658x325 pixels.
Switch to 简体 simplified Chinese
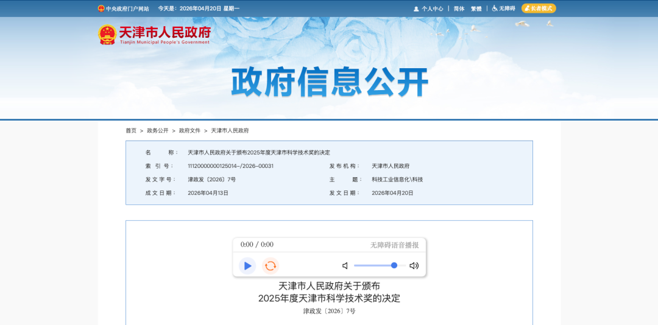pos(459,9)
